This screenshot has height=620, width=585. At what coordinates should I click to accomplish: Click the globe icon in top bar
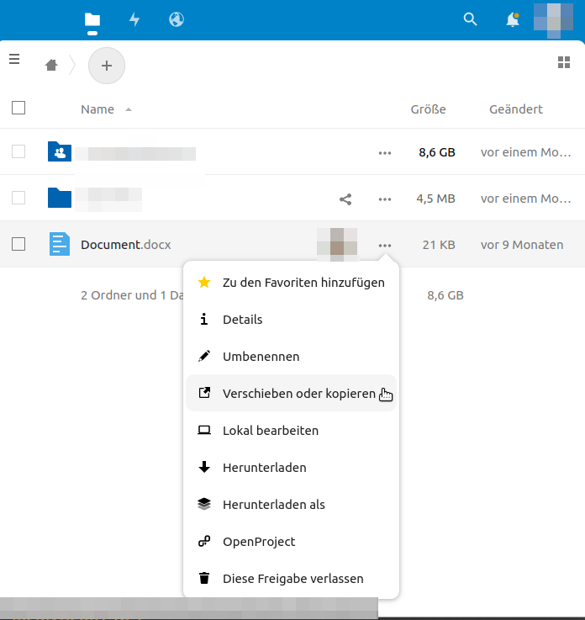coord(177,19)
